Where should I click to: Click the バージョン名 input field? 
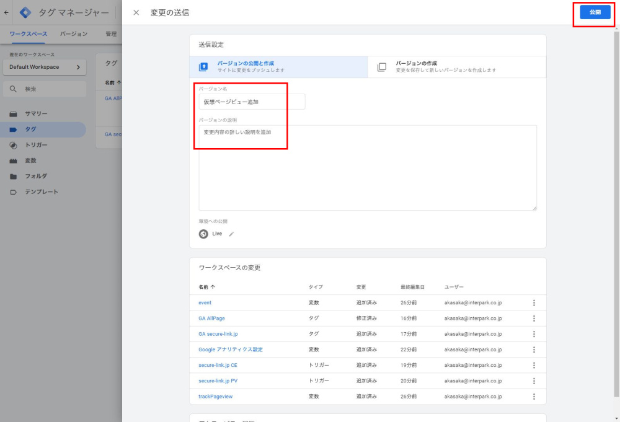(x=252, y=102)
